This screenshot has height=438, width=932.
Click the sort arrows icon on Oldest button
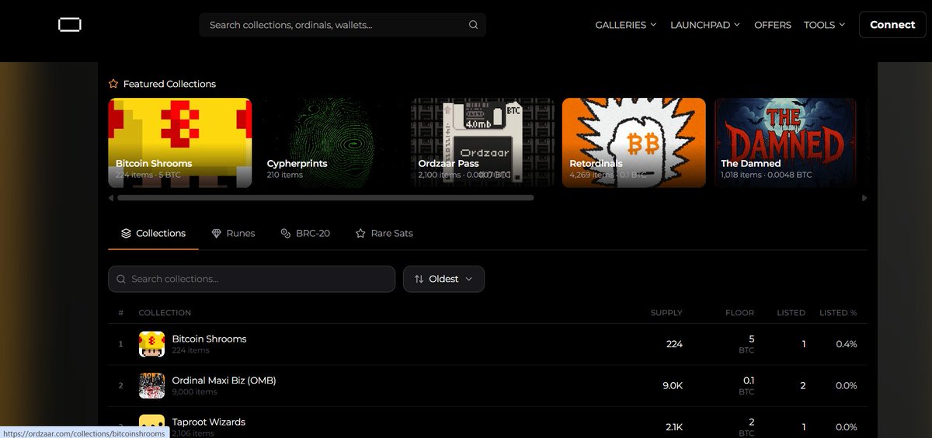pos(419,279)
